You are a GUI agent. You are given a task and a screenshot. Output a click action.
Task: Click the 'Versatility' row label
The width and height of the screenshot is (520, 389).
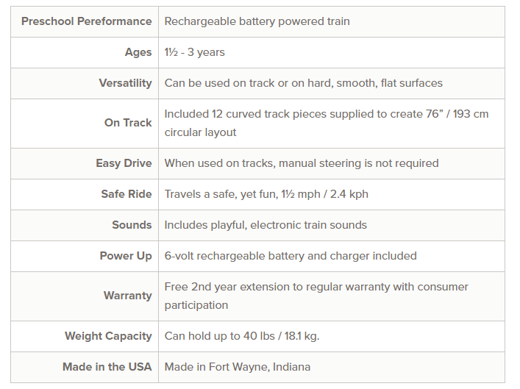[x=125, y=83]
